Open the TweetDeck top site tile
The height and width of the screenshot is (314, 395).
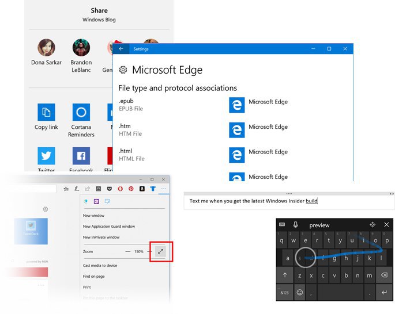click(x=31, y=231)
